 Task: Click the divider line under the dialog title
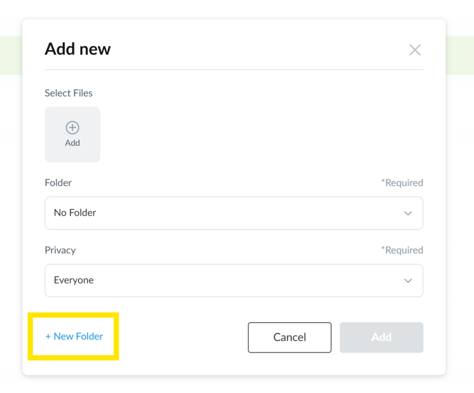(234, 70)
